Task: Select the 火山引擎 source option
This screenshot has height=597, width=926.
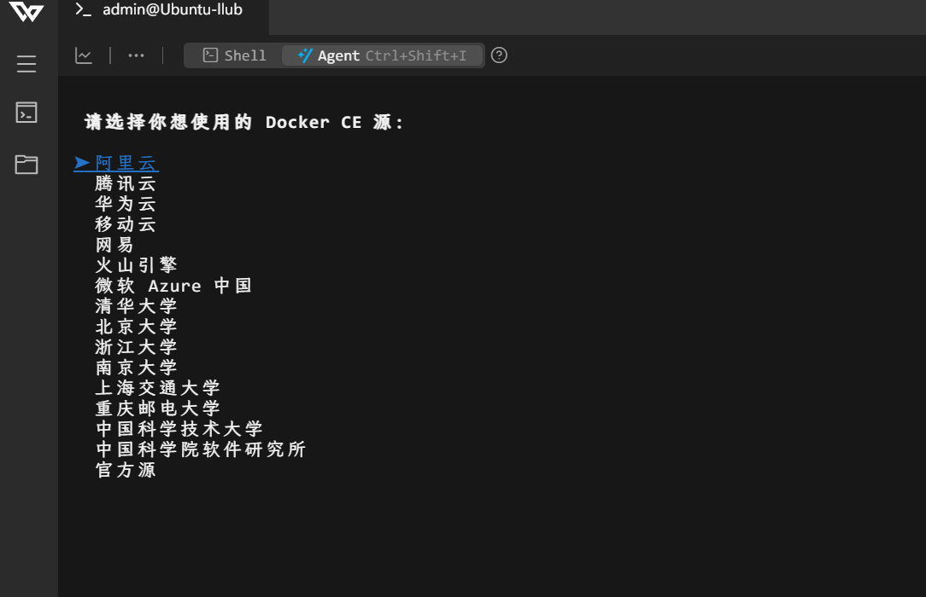Action: [136, 265]
